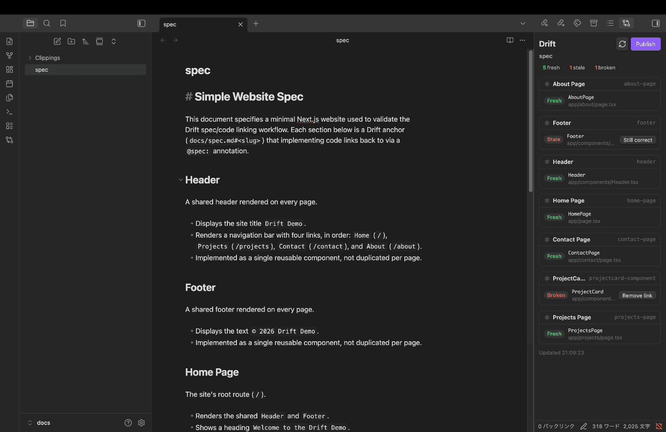Collapse the Header section heading
666x432 pixels.
(181, 180)
